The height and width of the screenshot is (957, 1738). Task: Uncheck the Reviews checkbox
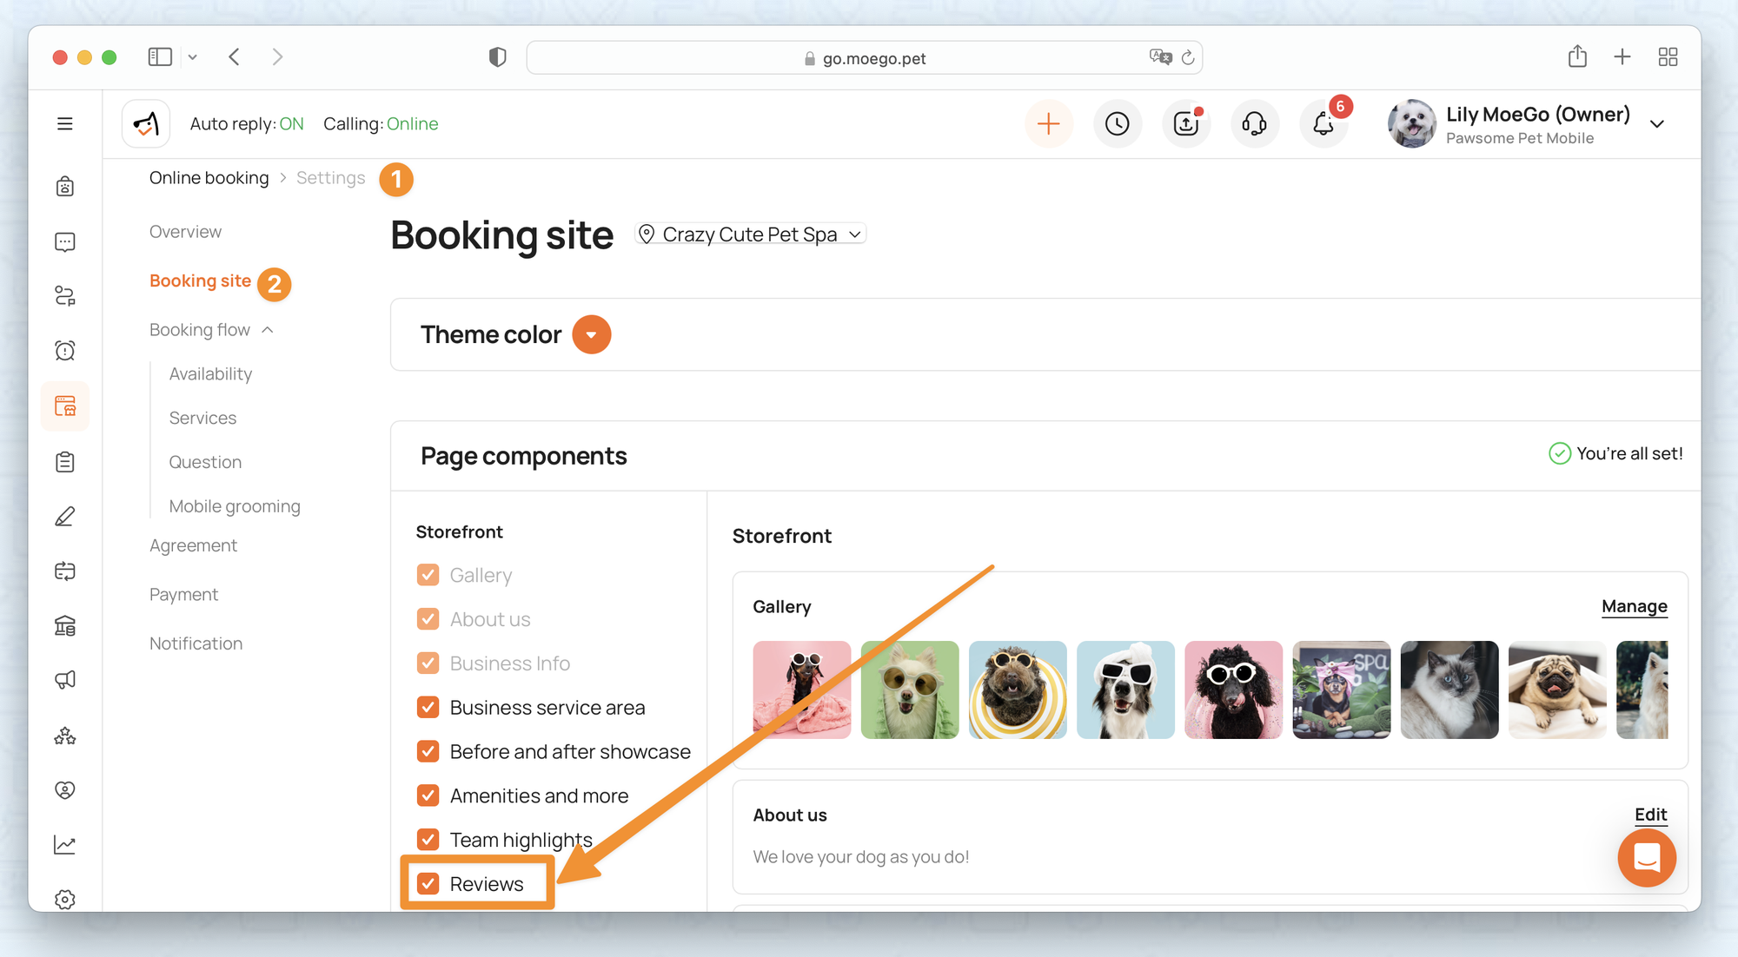click(428, 884)
